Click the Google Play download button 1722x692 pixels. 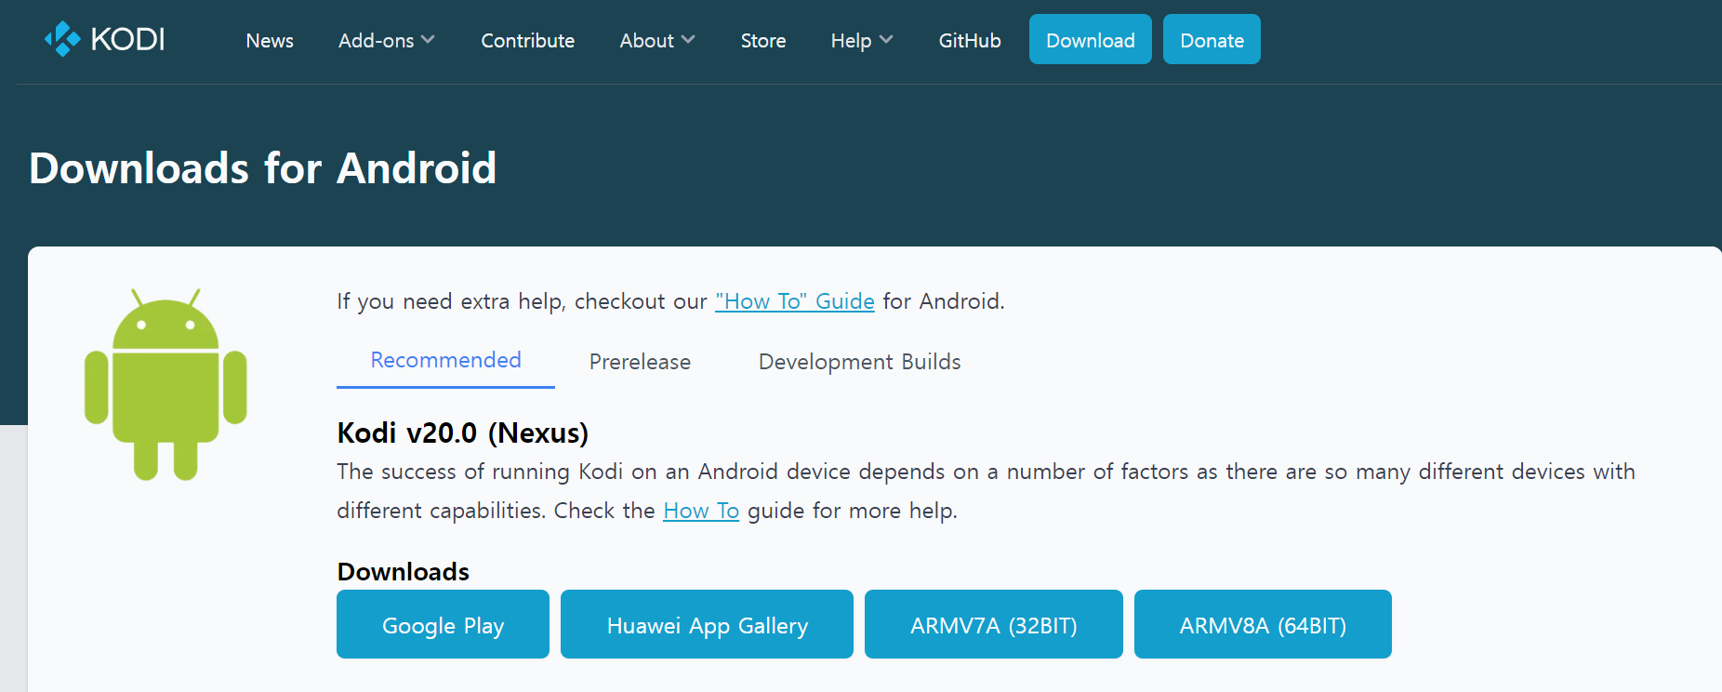[443, 624]
